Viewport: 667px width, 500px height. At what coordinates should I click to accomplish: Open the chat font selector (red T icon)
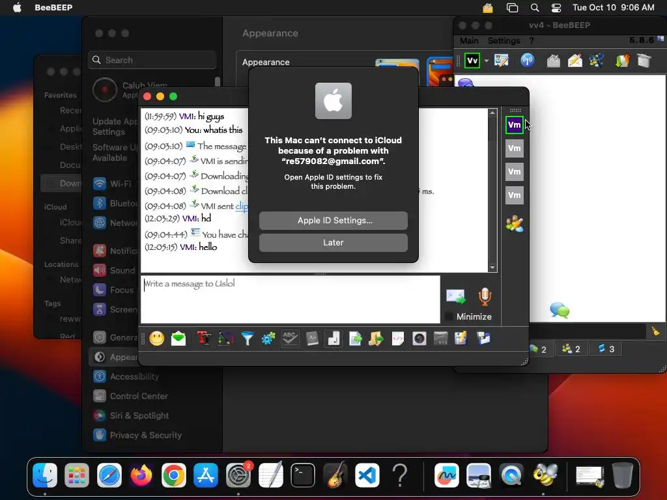pos(204,339)
